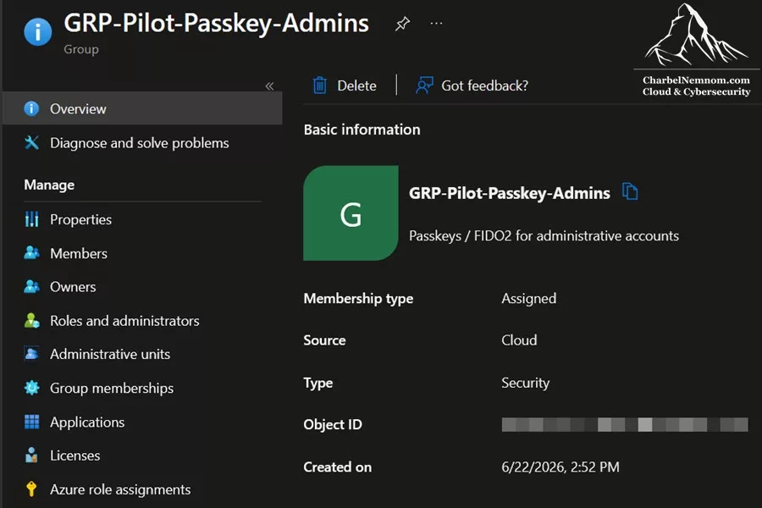Screen dimensions: 762x508
Task: Open Administrative units
Action: click(110, 355)
